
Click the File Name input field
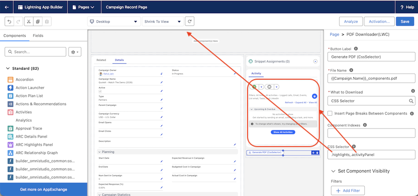tap(371, 78)
